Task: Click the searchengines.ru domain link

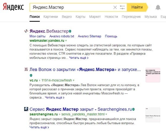Action: [x=44, y=114]
